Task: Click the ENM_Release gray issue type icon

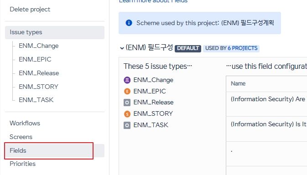Action: tap(127, 103)
